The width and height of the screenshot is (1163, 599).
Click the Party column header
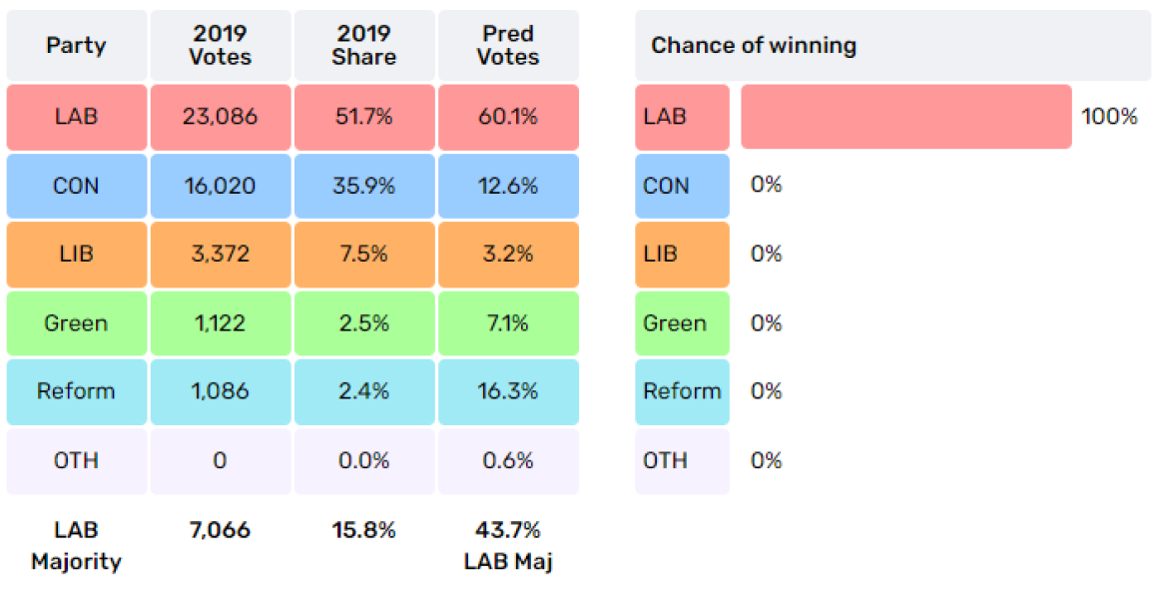[x=77, y=46]
